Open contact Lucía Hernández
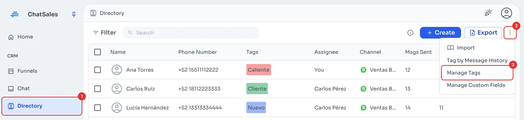 tap(147, 108)
